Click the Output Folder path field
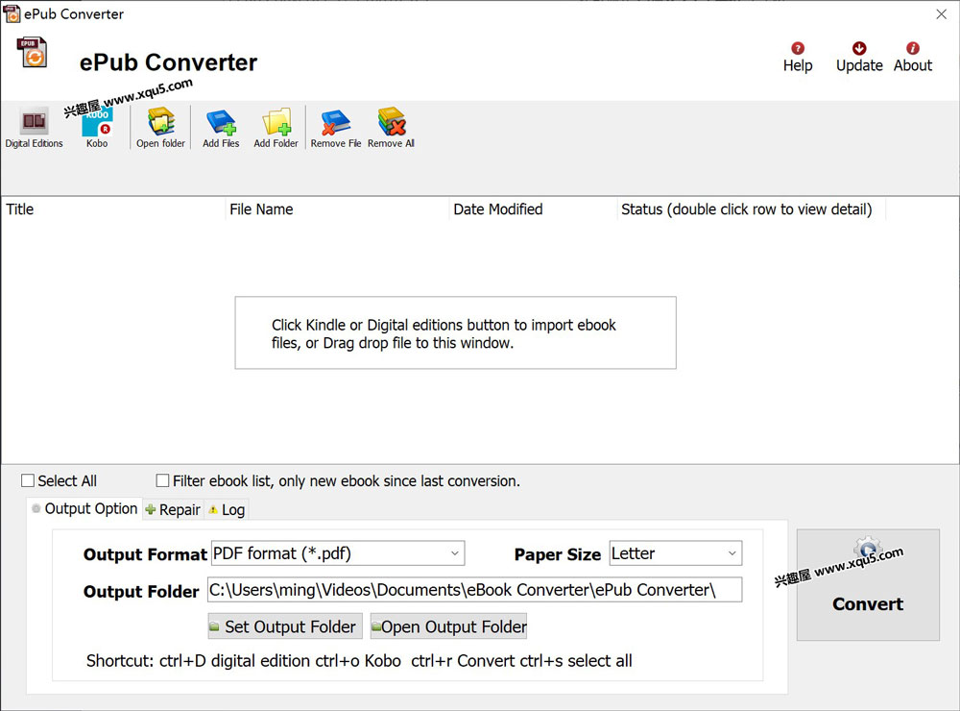 coord(474,590)
